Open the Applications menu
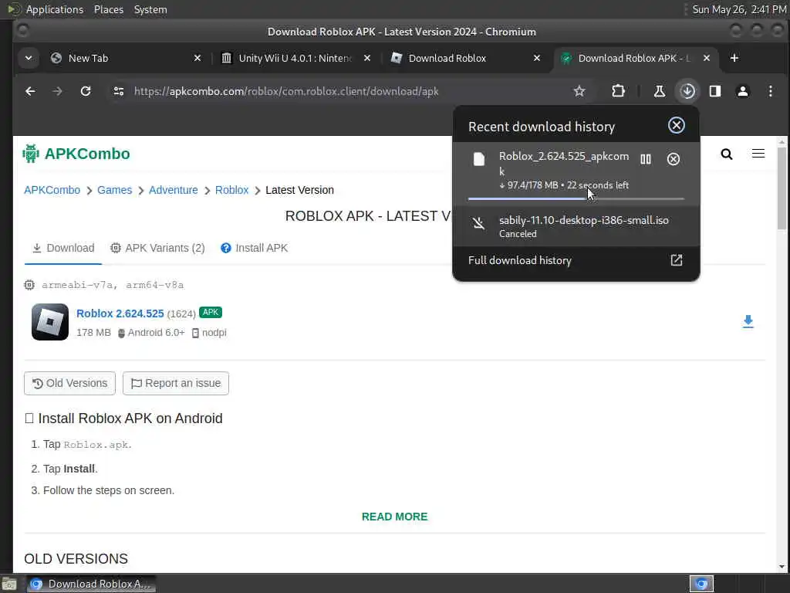This screenshot has width=790, height=593. click(x=55, y=9)
